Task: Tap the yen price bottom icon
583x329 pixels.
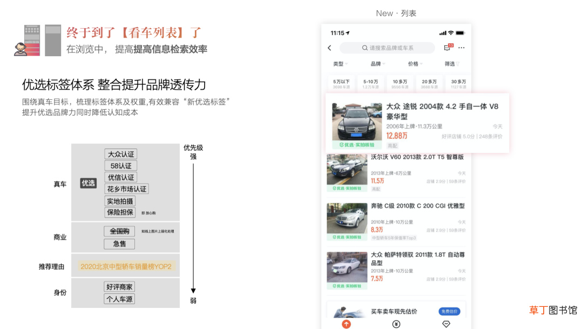Action: point(396,324)
